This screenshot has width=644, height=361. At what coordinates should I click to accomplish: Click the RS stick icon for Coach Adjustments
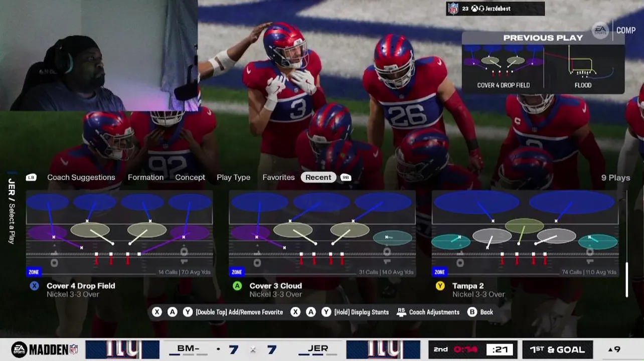click(401, 312)
